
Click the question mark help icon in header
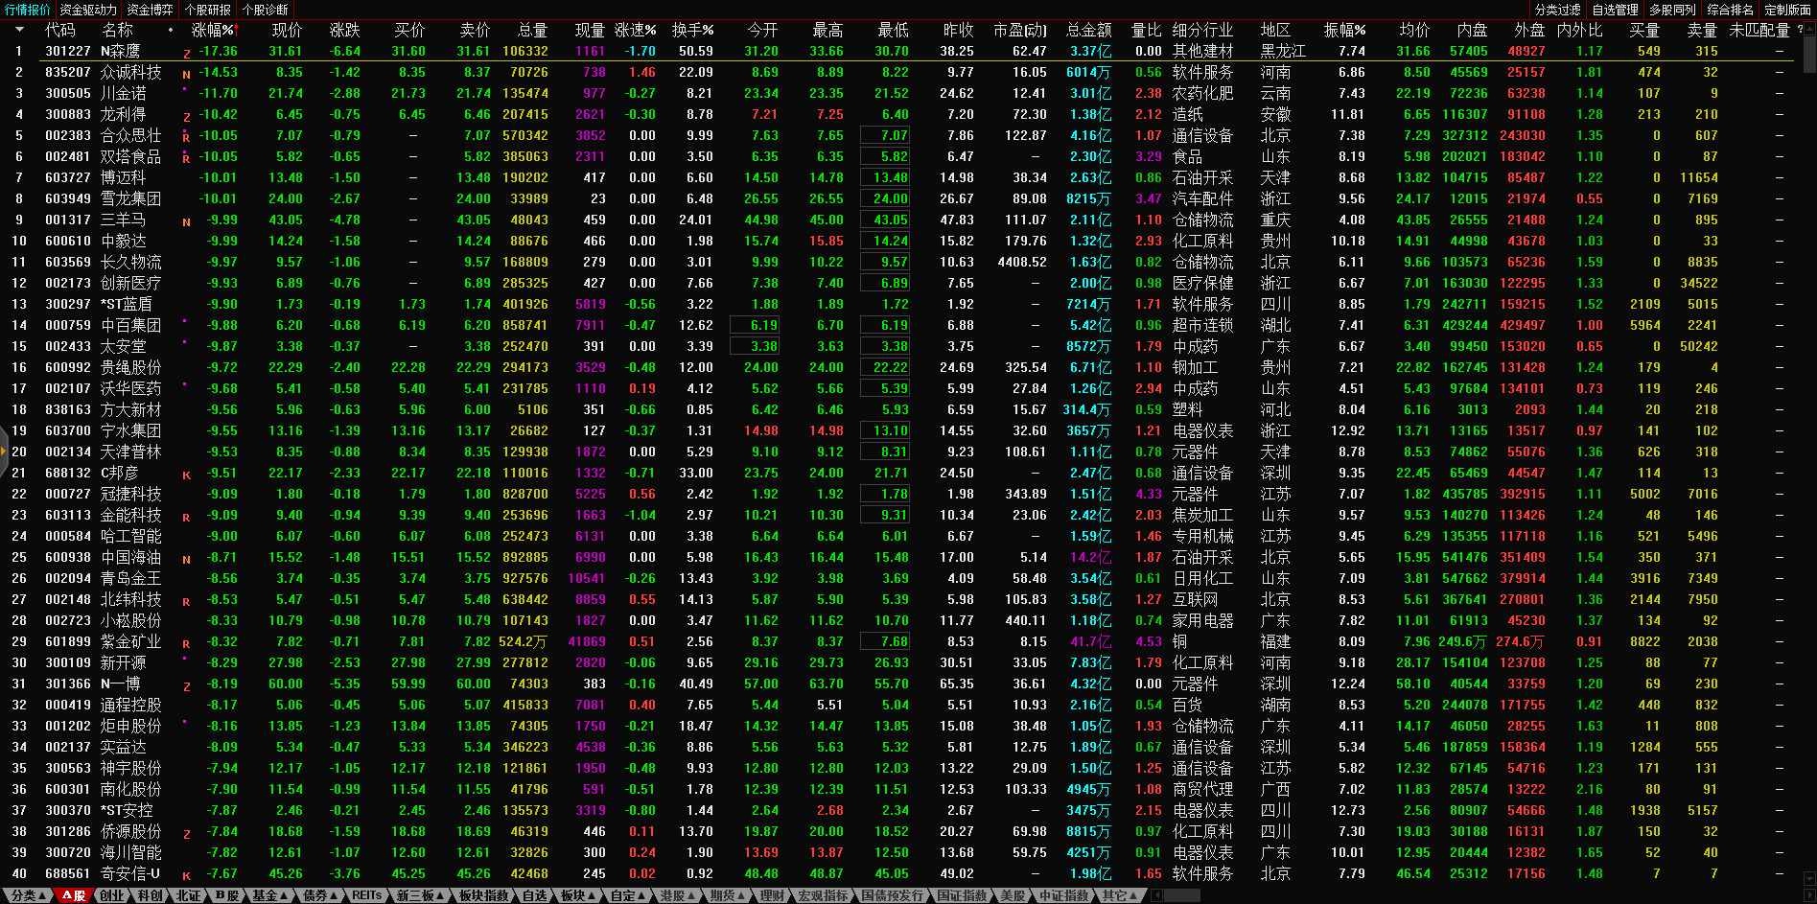1800,30
